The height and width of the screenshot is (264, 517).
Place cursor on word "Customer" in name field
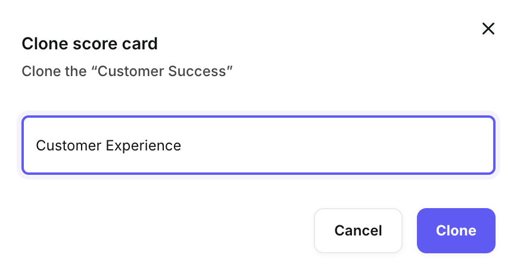[68, 145]
